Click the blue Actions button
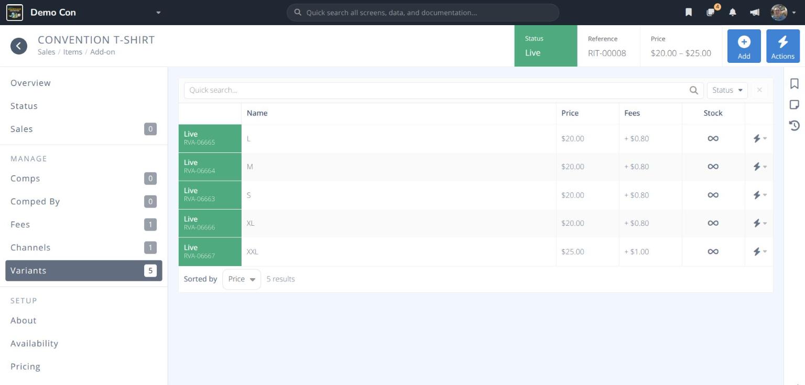 pos(782,46)
